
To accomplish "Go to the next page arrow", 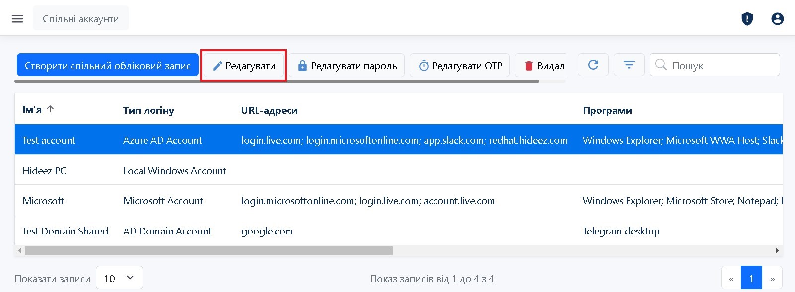I will [x=772, y=279].
